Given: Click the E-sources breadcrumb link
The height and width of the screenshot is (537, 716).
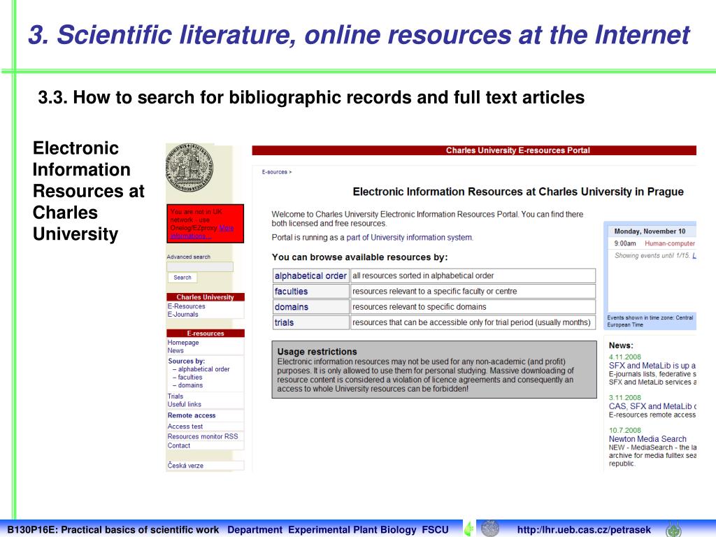Looking at the screenshot, I should [x=274, y=172].
